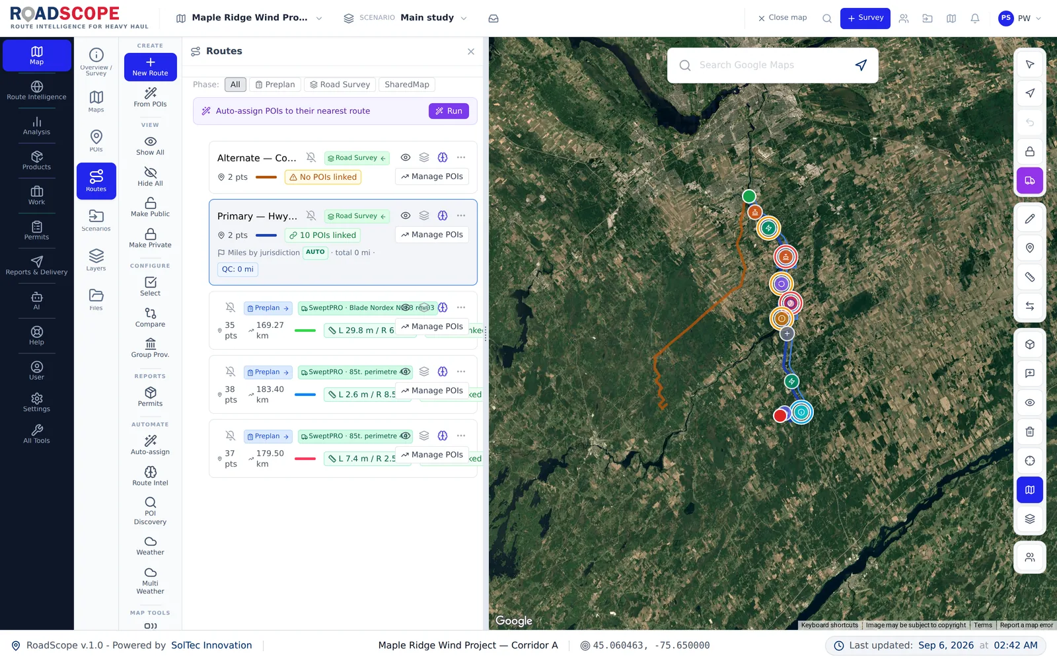
Task: Open the Scenarios panel
Action: click(96, 220)
